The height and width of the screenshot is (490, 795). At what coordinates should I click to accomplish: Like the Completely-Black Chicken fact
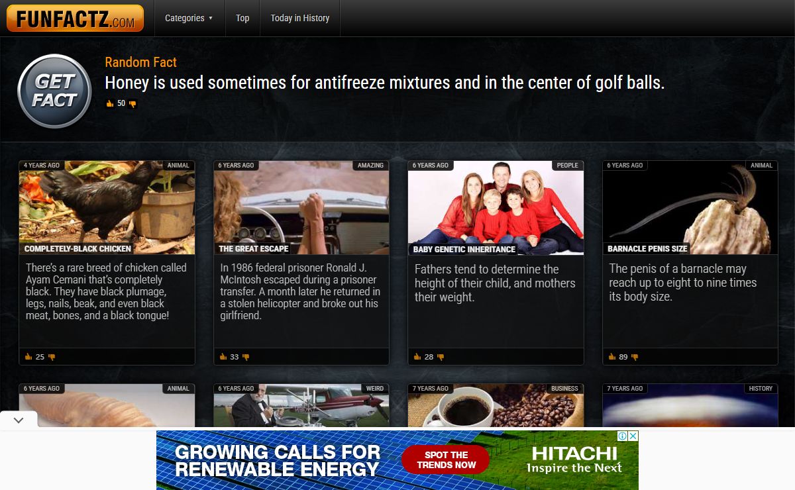[x=28, y=357]
